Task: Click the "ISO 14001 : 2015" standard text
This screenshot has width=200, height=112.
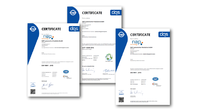Action: 47,66
